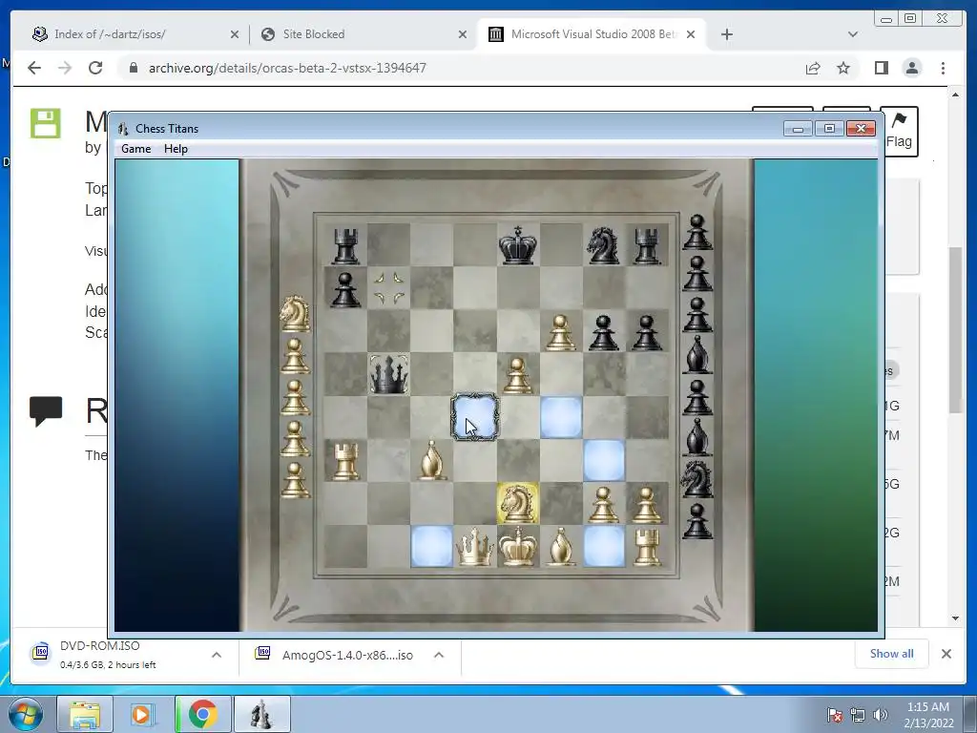Toggle the Chrome side panel
The width and height of the screenshot is (977, 733).
tap(881, 68)
